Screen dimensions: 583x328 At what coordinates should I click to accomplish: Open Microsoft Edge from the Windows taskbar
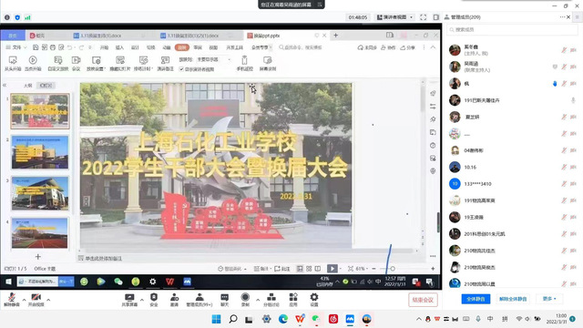pyautogui.click(x=283, y=319)
